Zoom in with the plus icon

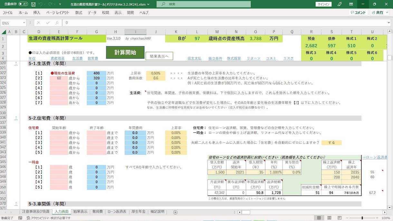[377, 218]
